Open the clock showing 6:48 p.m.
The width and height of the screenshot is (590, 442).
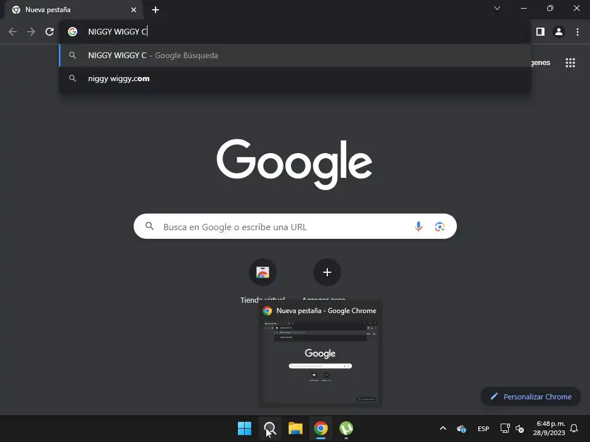[549, 428]
